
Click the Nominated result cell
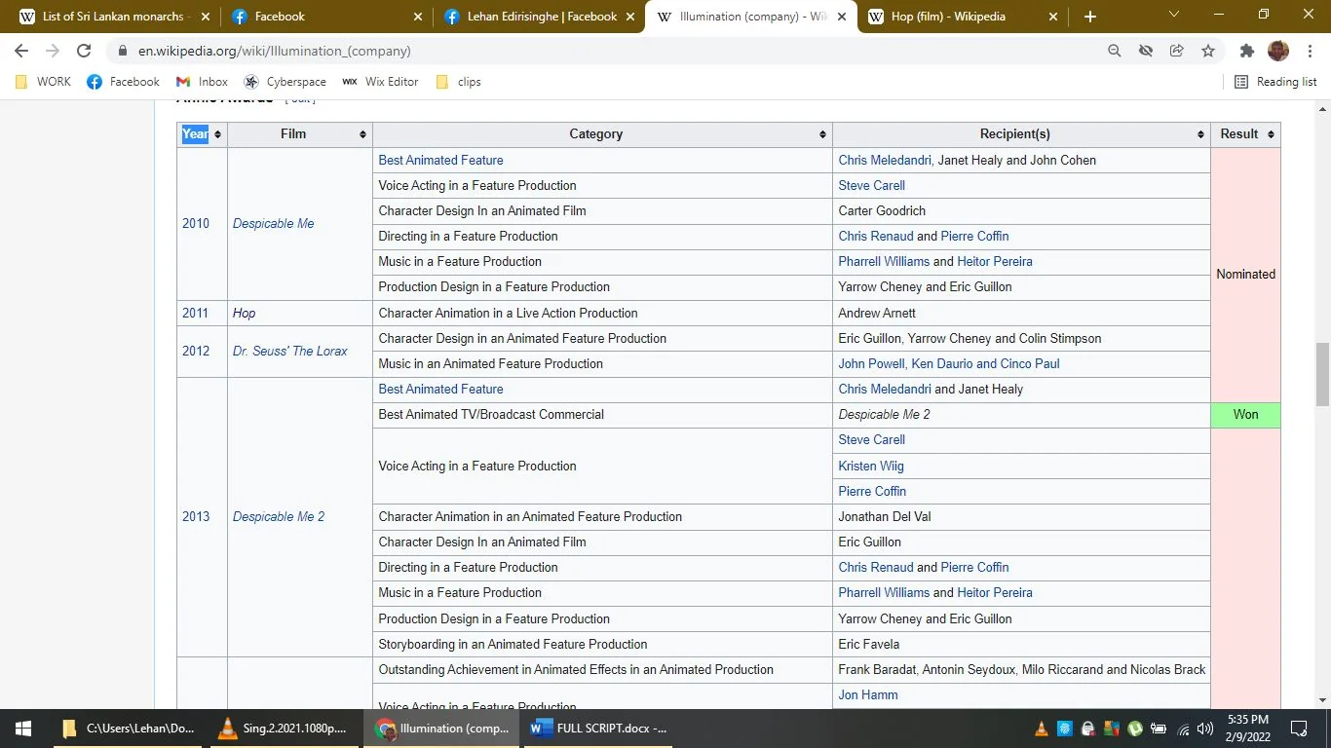pos(1245,275)
